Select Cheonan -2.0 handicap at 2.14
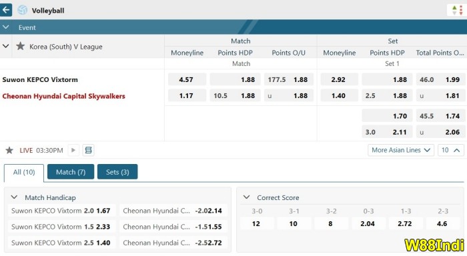The height and width of the screenshot is (256, 467). [173, 211]
